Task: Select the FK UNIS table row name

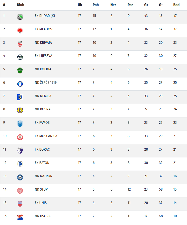Action: (41, 203)
